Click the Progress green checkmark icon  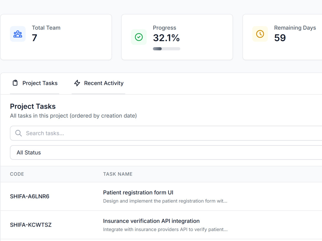pyautogui.click(x=139, y=37)
